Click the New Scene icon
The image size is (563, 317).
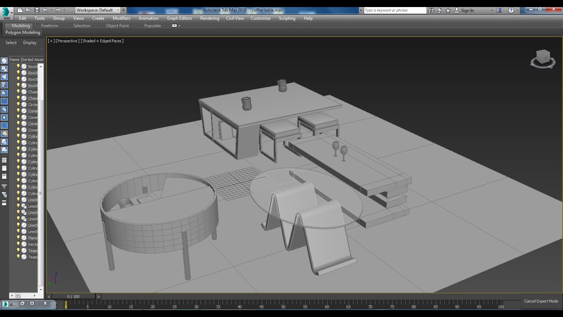point(20,10)
